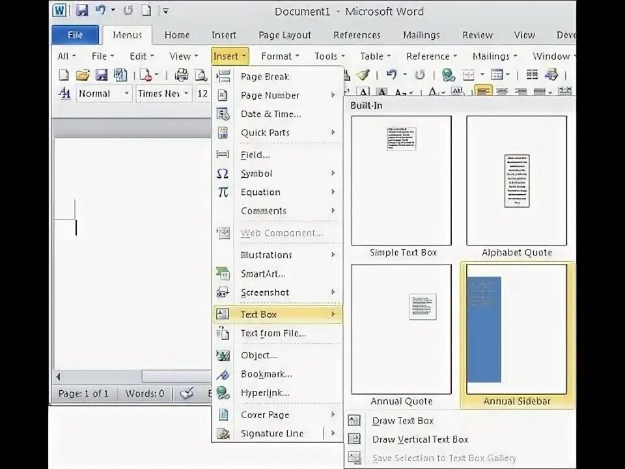Click the Print icon in the toolbar
Screen dimensions: 625x469
(182, 74)
